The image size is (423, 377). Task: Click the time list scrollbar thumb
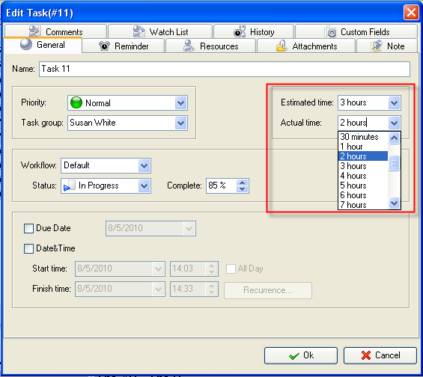point(394,163)
